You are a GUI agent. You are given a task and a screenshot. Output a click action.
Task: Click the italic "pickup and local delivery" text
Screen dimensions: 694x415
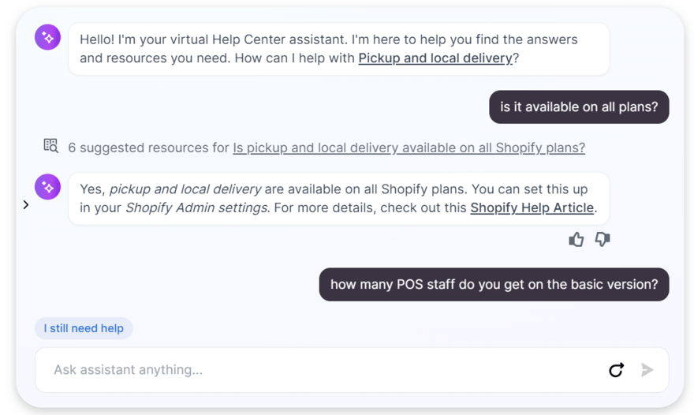(x=185, y=189)
